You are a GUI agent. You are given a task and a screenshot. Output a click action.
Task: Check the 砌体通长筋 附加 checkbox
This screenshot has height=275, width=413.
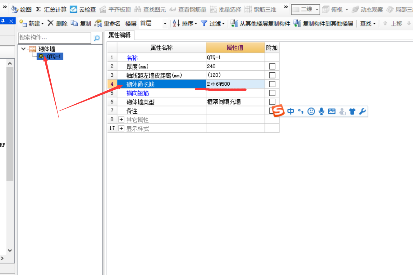(272, 84)
